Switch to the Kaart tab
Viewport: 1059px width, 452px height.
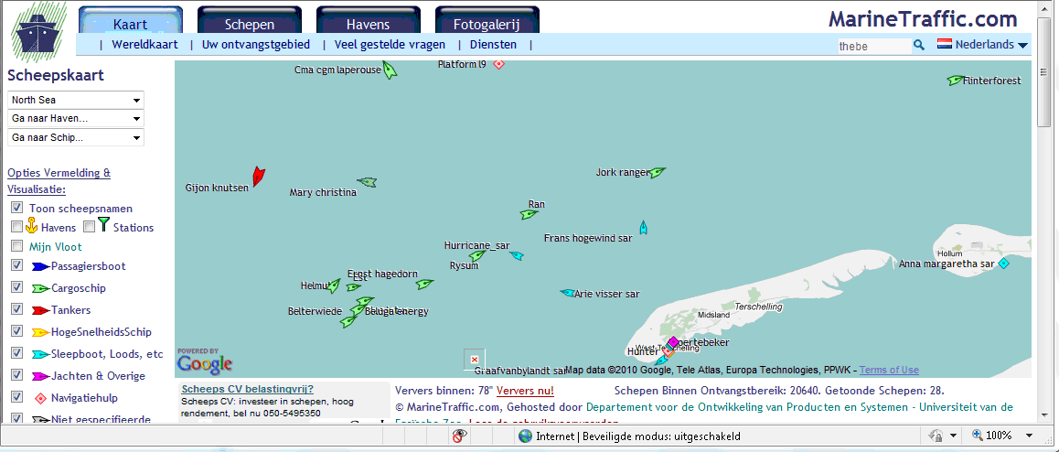[x=131, y=20]
